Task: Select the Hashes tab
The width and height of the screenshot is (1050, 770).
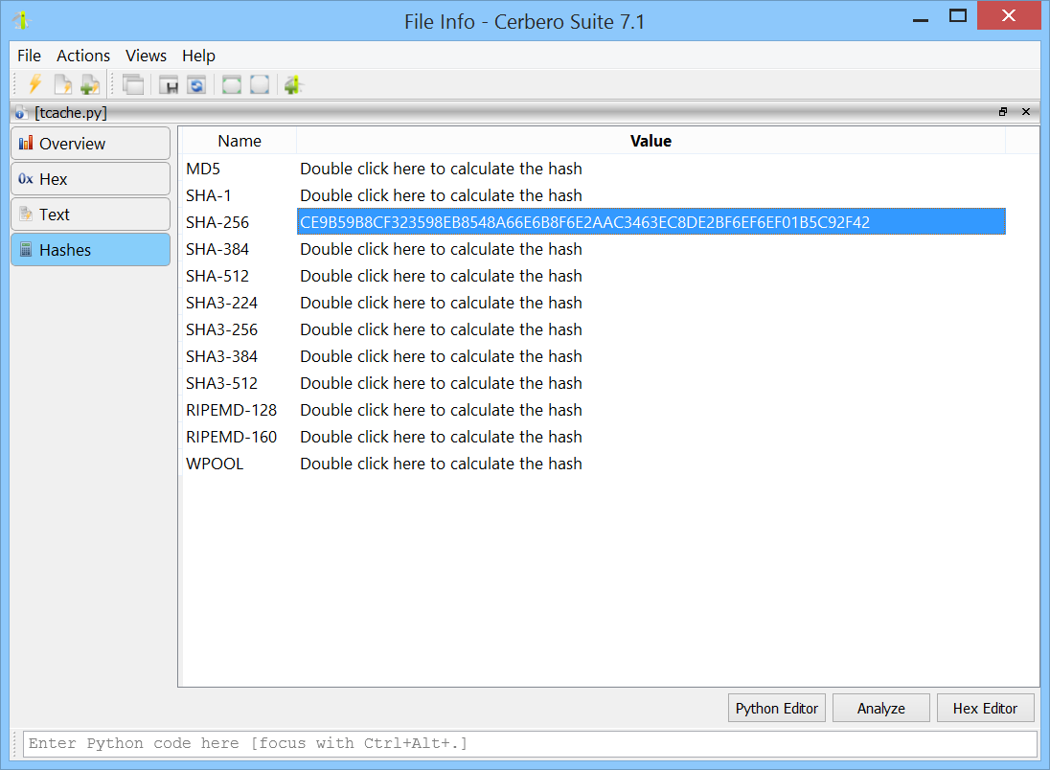Action: point(90,250)
